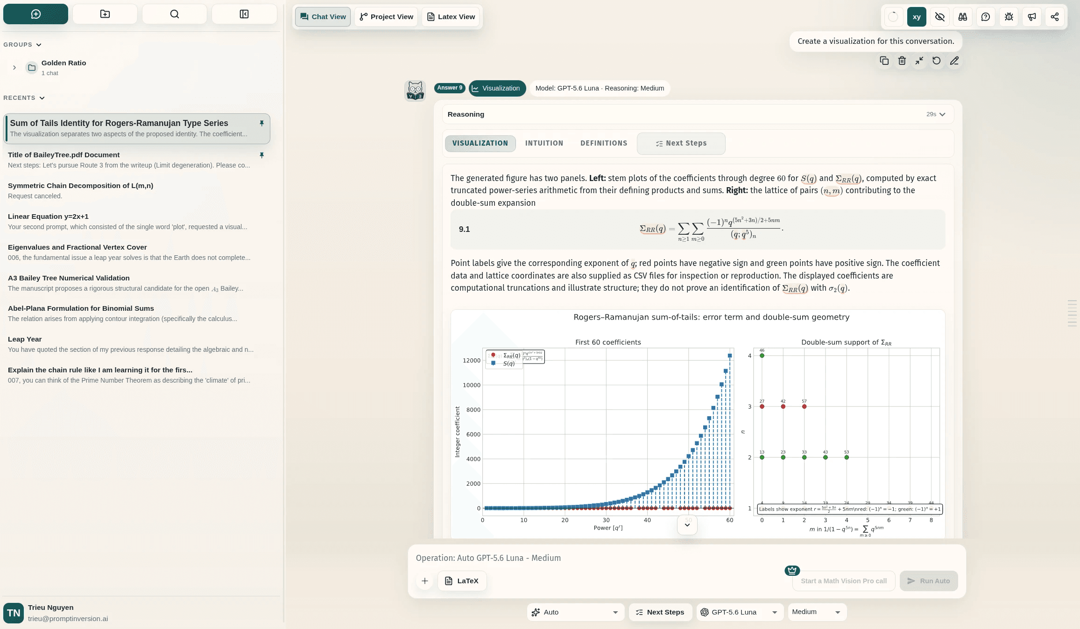Select the INTUITION tab
The height and width of the screenshot is (629, 1080).
pos(544,143)
